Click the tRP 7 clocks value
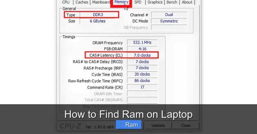The image size is (257, 134). pos(142,68)
